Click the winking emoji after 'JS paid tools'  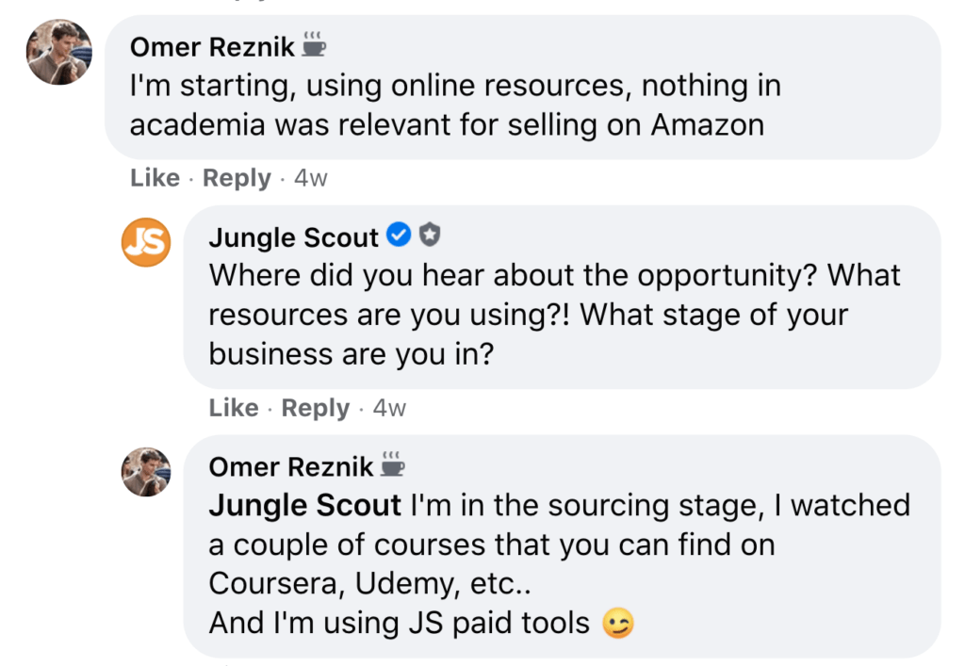click(617, 624)
